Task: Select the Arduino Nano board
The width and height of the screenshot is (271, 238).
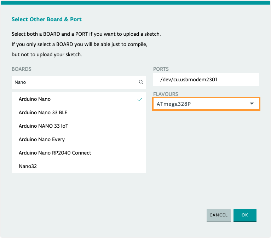Action: [35, 99]
